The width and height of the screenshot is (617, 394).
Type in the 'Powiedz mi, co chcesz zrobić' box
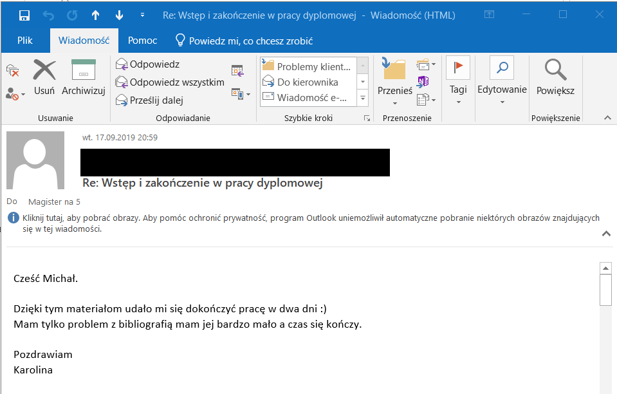[x=250, y=41]
